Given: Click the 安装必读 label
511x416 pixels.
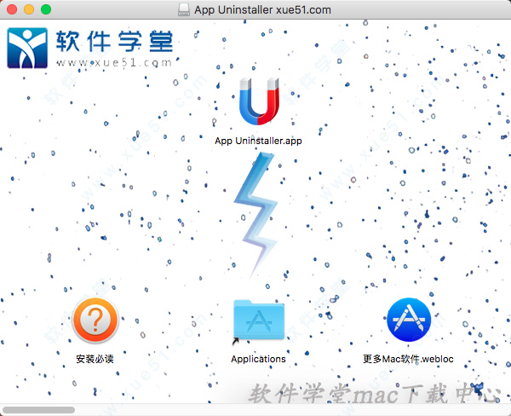Looking at the screenshot, I should click(x=95, y=359).
